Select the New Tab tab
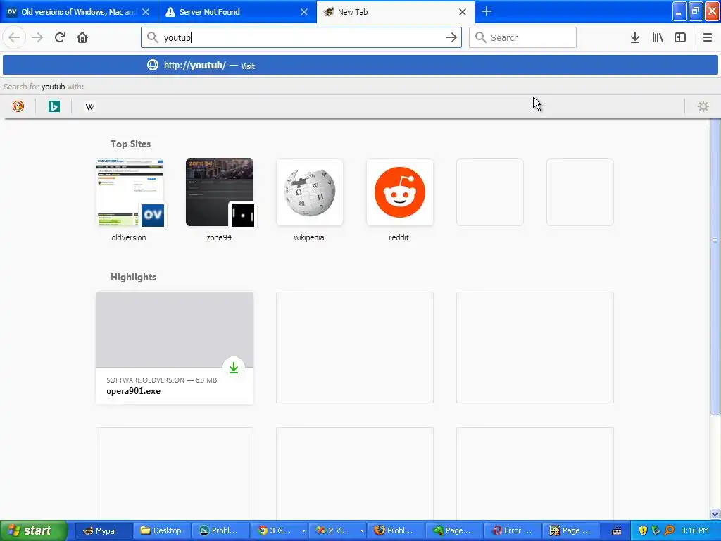 396,12
